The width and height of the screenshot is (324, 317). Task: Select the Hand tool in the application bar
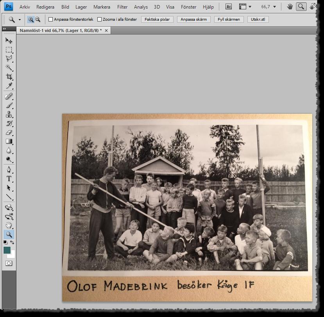pos(290,7)
